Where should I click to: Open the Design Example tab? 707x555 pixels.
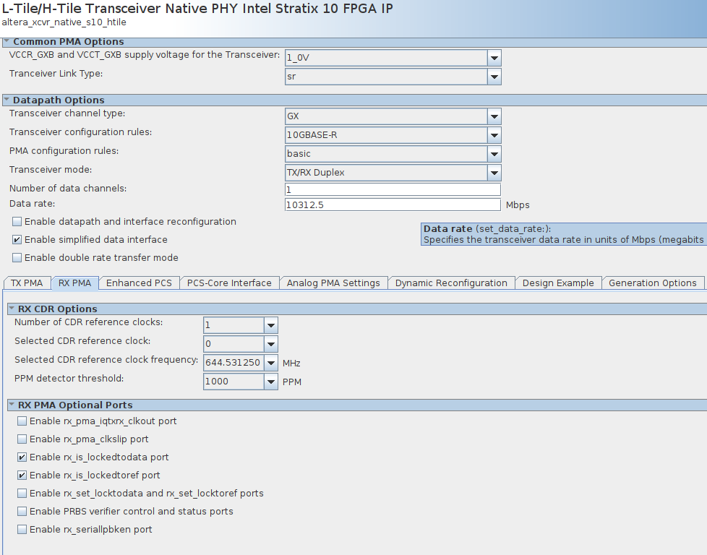coord(558,283)
